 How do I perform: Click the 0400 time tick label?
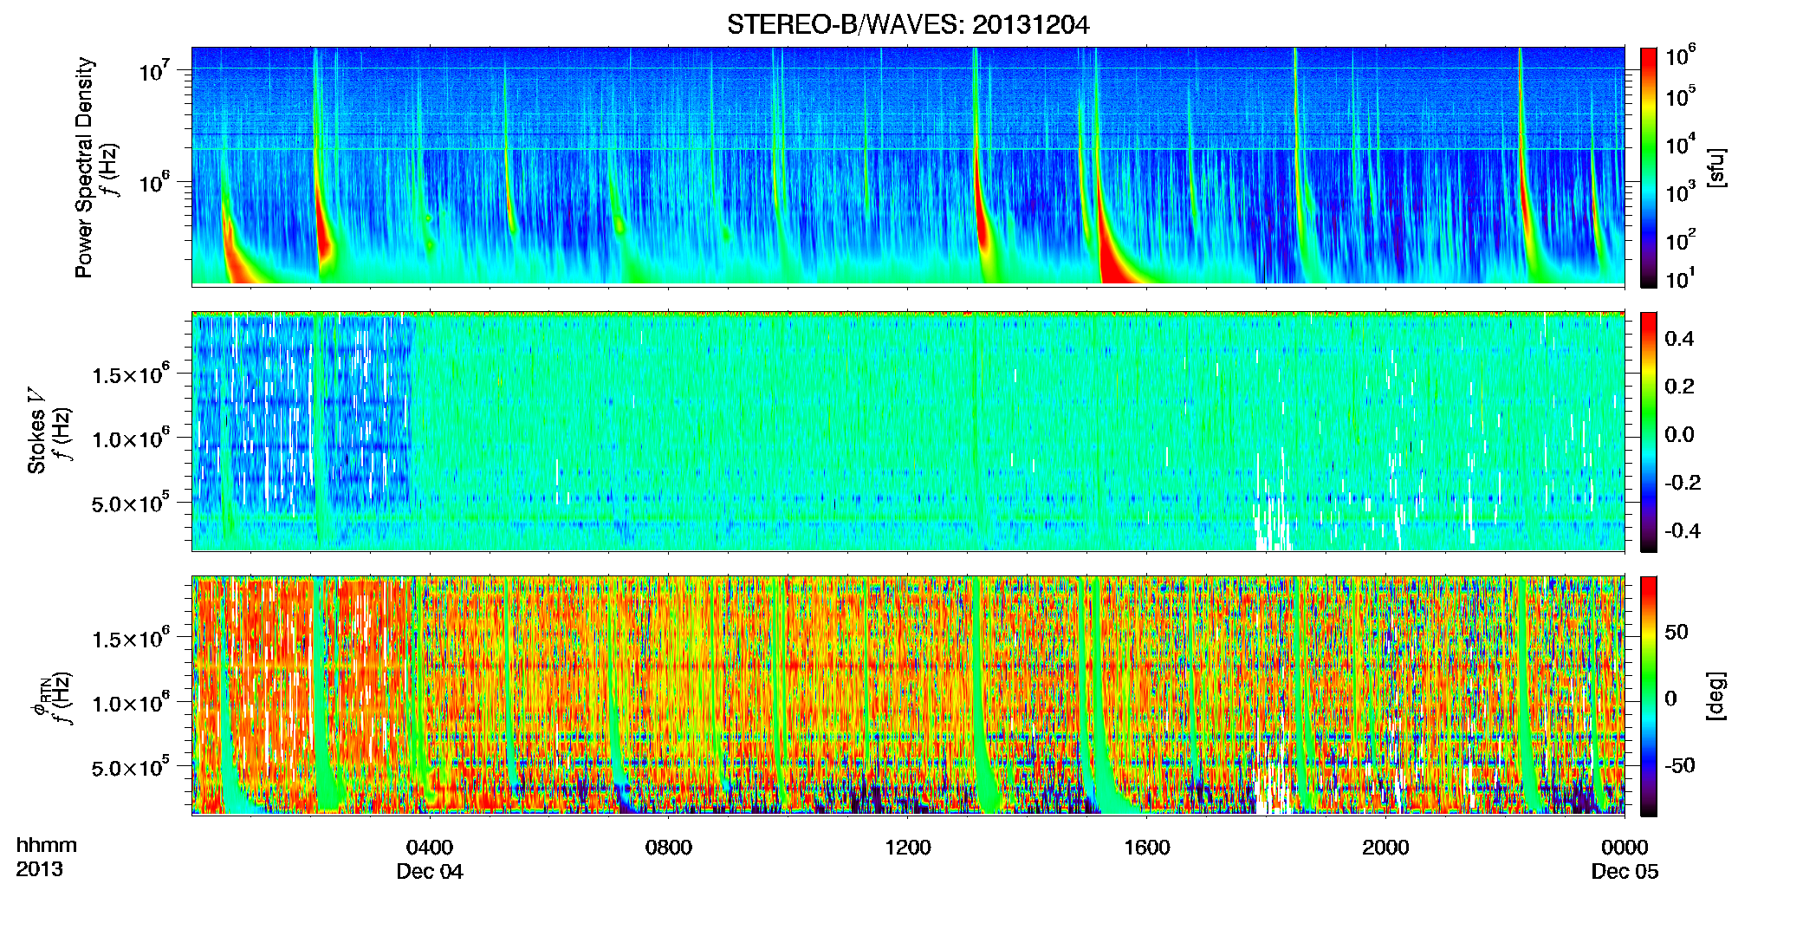click(430, 847)
